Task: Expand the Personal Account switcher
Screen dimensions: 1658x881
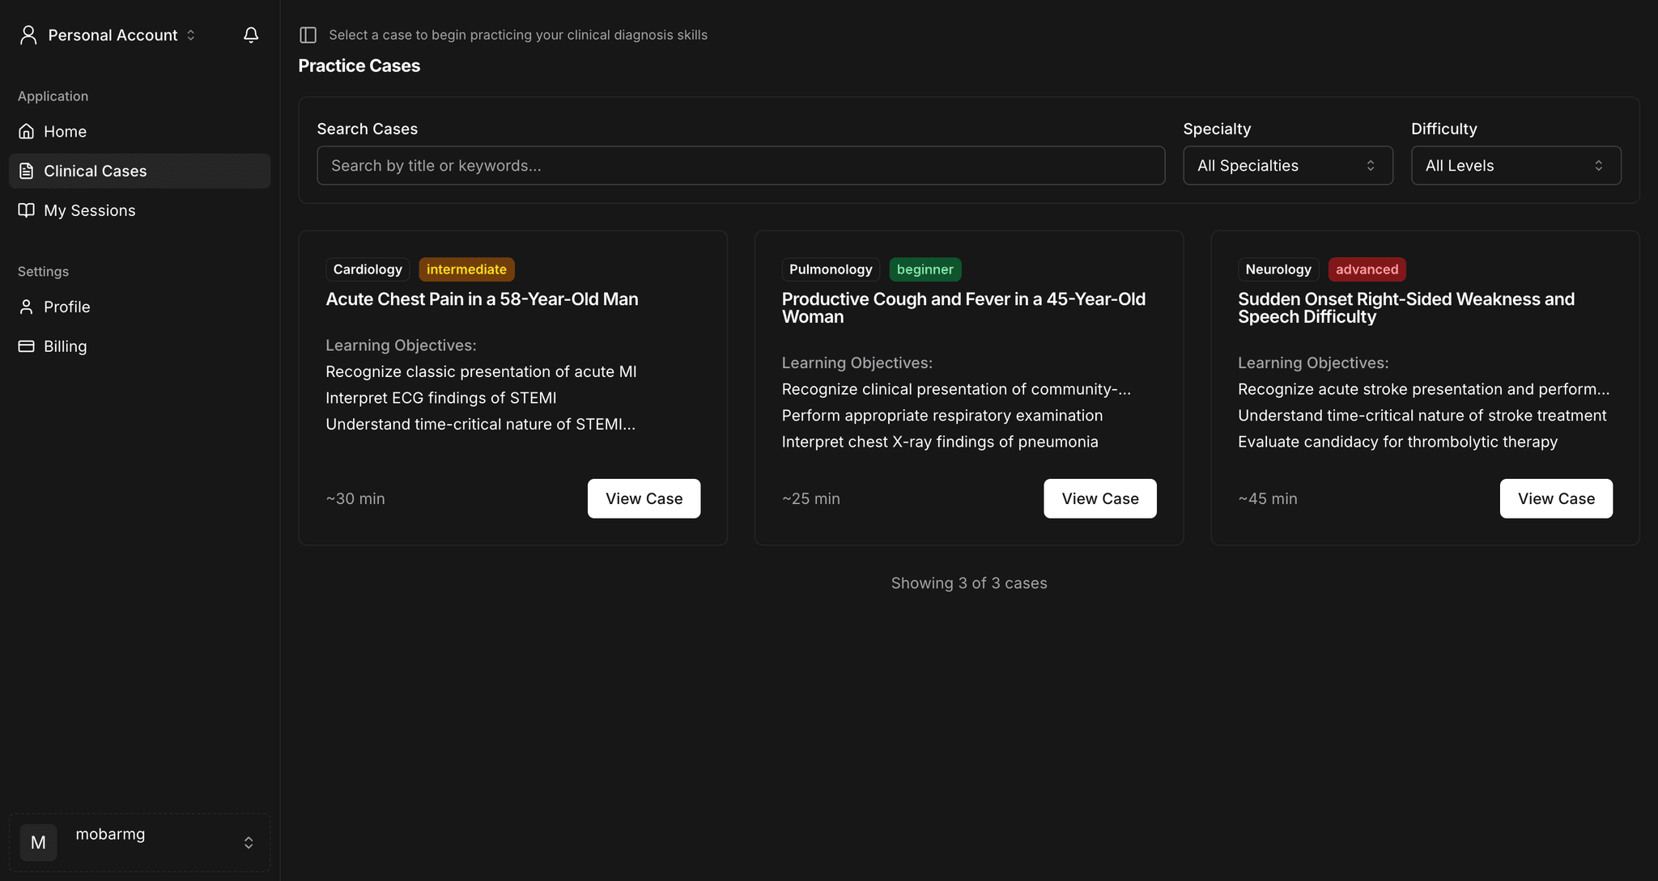Action: tap(112, 35)
